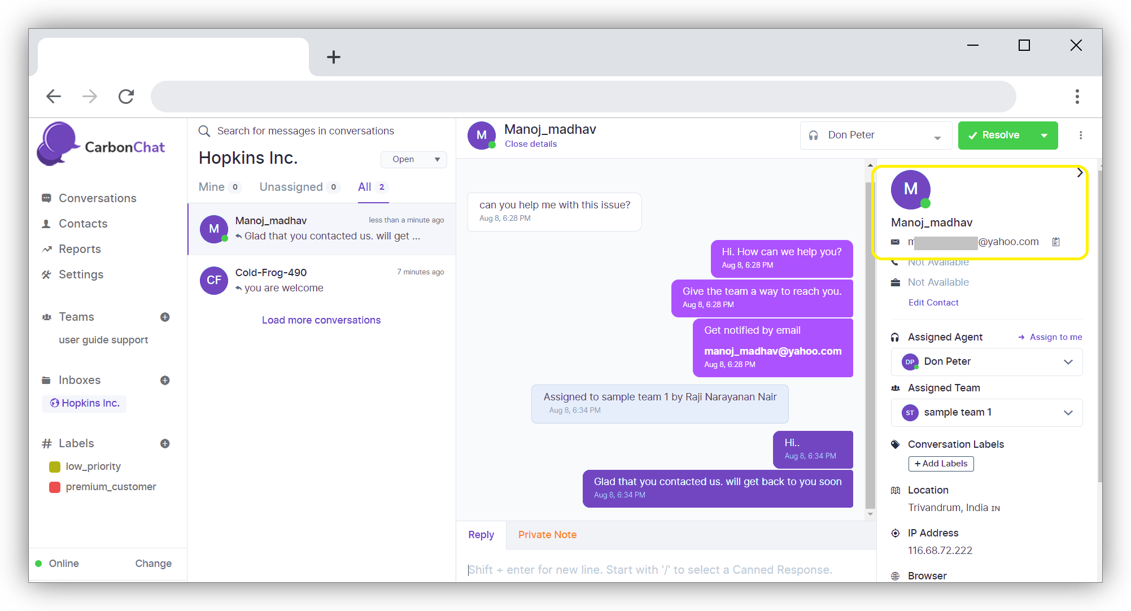1131x611 pixels.
Task: Click the Add Labels button
Action: 941,464
